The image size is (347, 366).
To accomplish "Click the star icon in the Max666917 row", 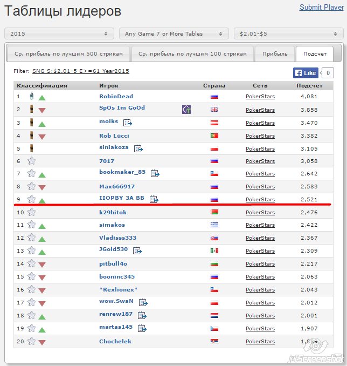I will pos(31,186).
